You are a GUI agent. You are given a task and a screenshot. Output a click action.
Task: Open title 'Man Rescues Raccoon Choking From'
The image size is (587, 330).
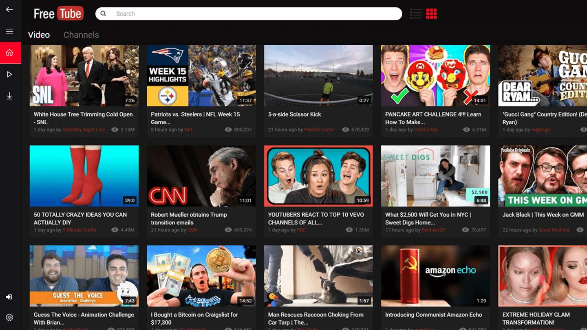click(316, 319)
